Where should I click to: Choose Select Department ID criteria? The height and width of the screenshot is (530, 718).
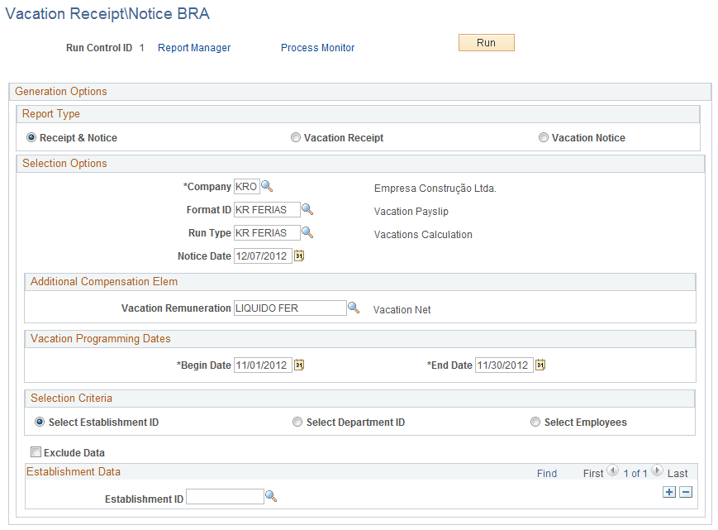(x=297, y=423)
